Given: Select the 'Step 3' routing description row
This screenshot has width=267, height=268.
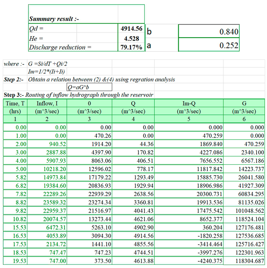Looking at the screenshot, I should (x=78, y=95).
